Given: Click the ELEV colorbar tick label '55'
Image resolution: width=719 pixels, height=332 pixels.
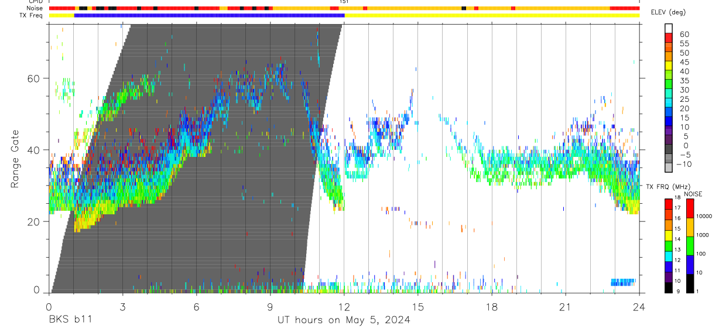Looking at the screenshot, I should coord(684,43).
